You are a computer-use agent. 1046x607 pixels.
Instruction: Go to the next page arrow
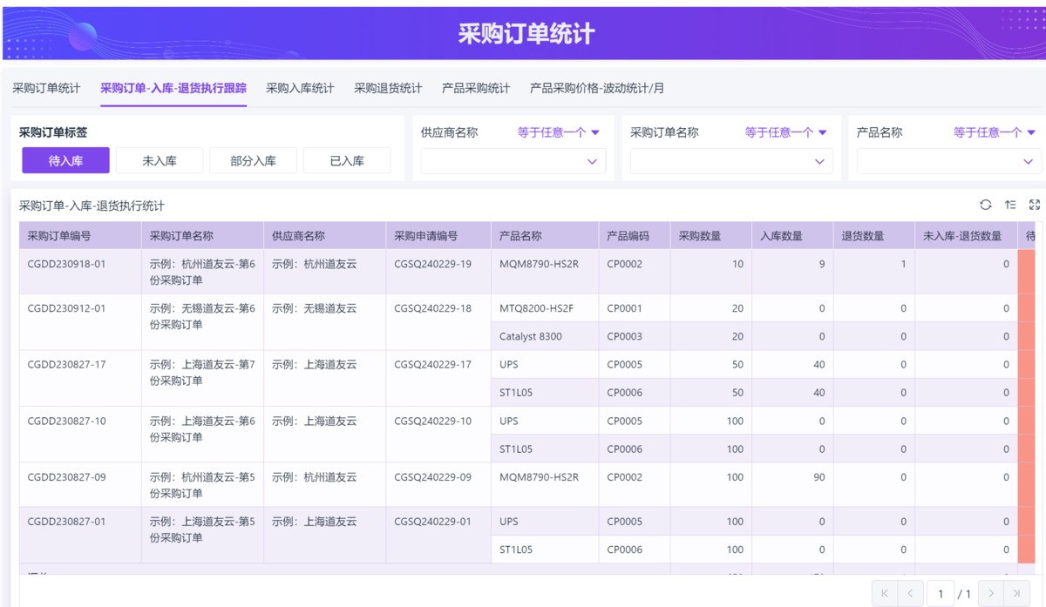991,593
